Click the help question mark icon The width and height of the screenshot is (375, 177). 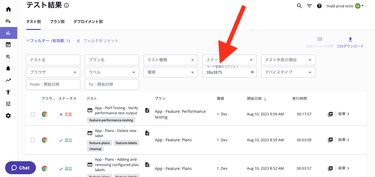[319, 6]
